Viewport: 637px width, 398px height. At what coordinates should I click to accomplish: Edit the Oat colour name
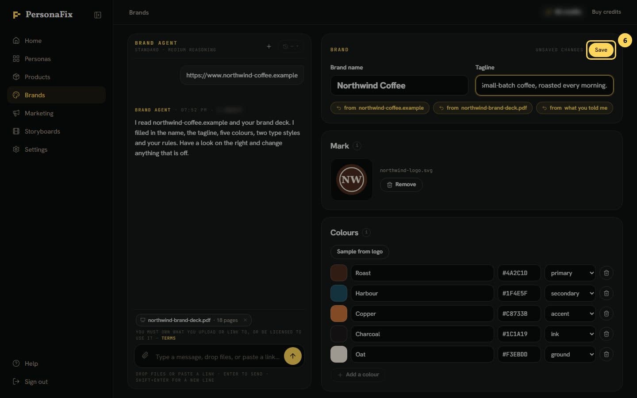click(422, 354)
